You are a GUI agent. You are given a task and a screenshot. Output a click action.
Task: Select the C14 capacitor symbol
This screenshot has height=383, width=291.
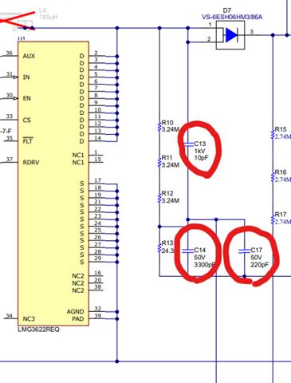click(187, 251)
